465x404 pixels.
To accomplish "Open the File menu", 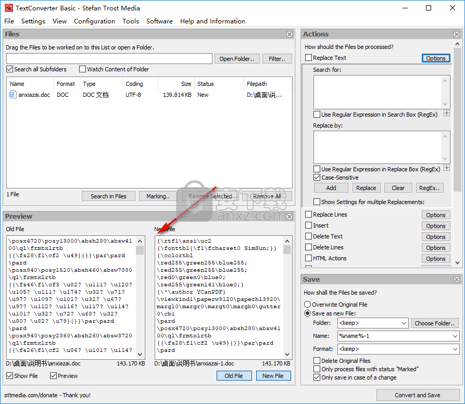I will tap(9, 21).
